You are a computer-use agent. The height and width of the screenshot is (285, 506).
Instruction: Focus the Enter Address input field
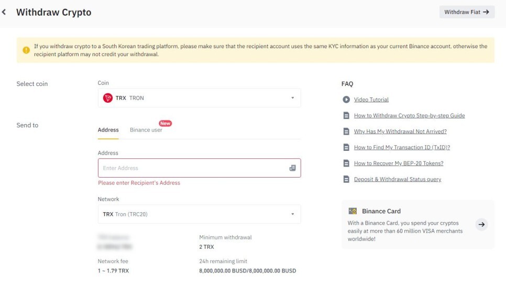point(199,168)
